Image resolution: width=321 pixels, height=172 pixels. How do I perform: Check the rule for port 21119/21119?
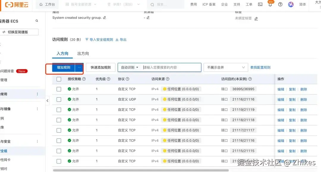(x=59, y=110)
